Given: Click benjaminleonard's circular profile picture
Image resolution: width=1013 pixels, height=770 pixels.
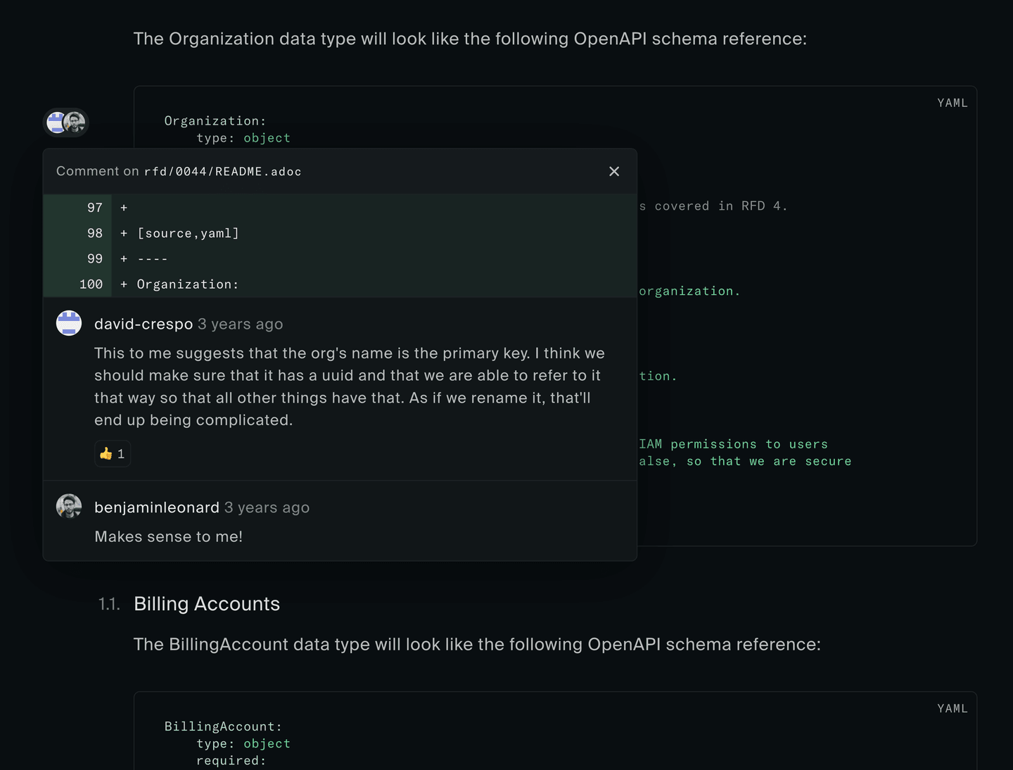Looking at the screenshot, I should pos(68,506).
